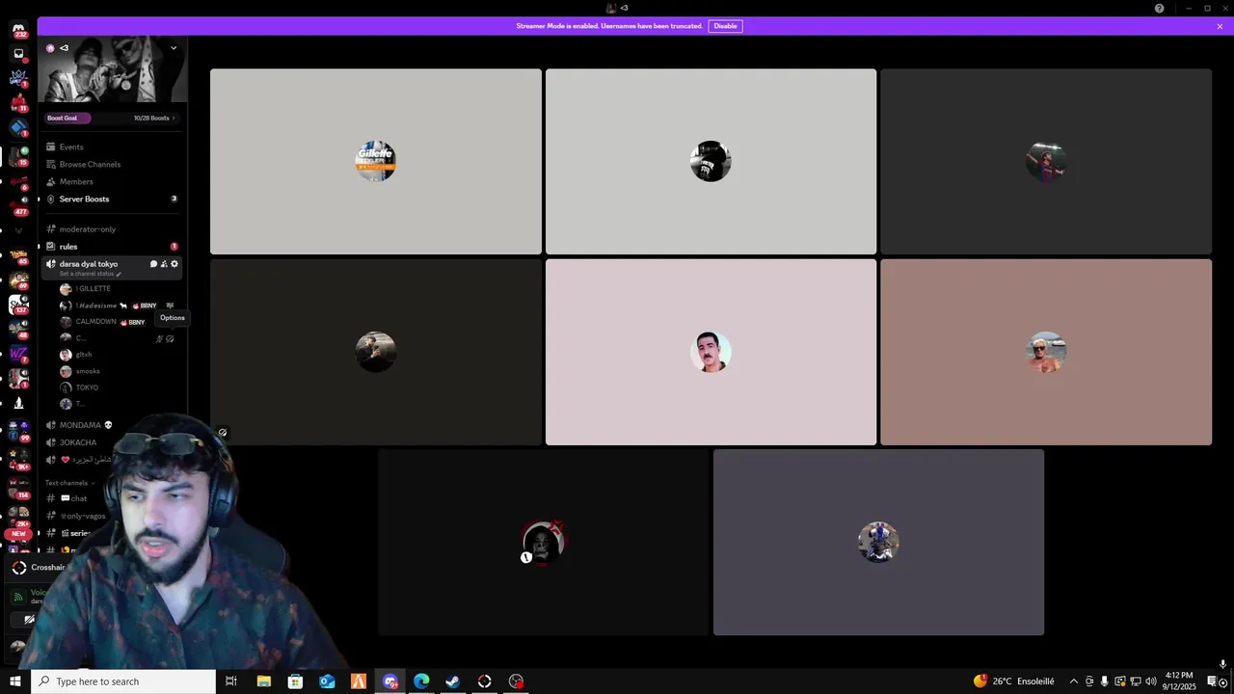Open Steam from taskbar
This screenshot has height=694, width=1234.
[x=453, y=681]
